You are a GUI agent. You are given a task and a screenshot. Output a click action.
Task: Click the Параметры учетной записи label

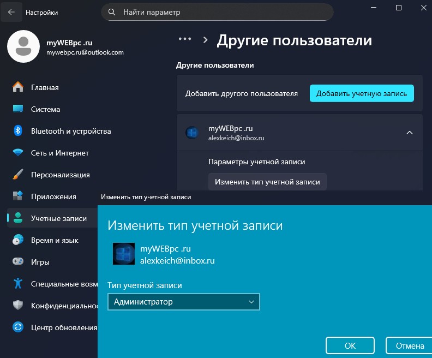point(256,162)
